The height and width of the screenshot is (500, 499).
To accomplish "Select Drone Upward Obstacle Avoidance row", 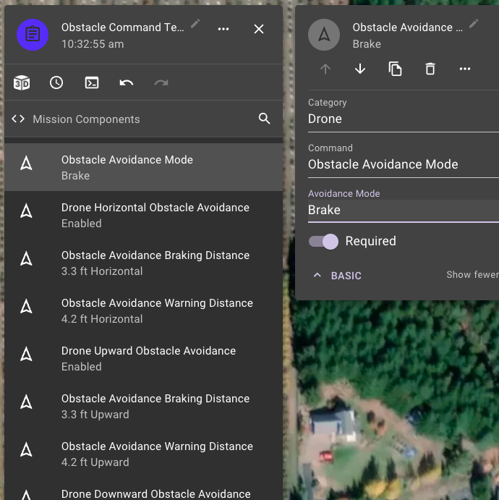I will [143, 358].
